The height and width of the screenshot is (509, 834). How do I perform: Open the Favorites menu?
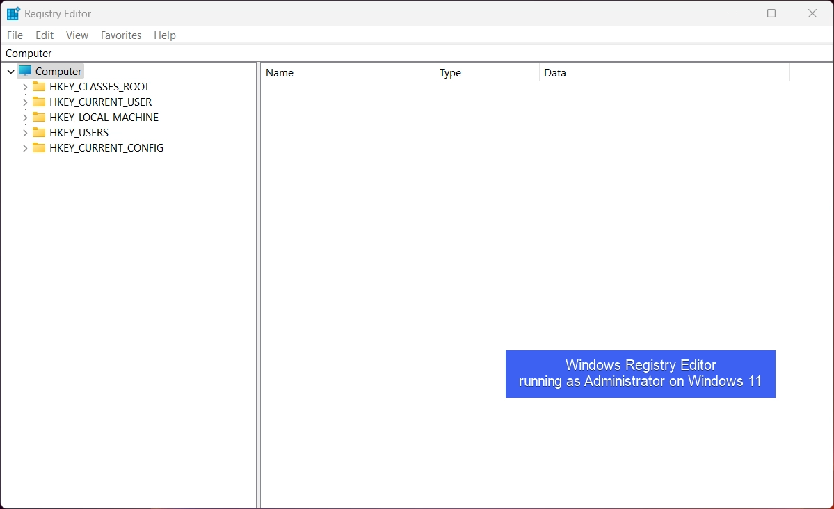click(121, 35)
